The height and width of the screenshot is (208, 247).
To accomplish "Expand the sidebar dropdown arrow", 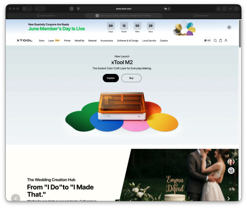I will click(30, 9).
